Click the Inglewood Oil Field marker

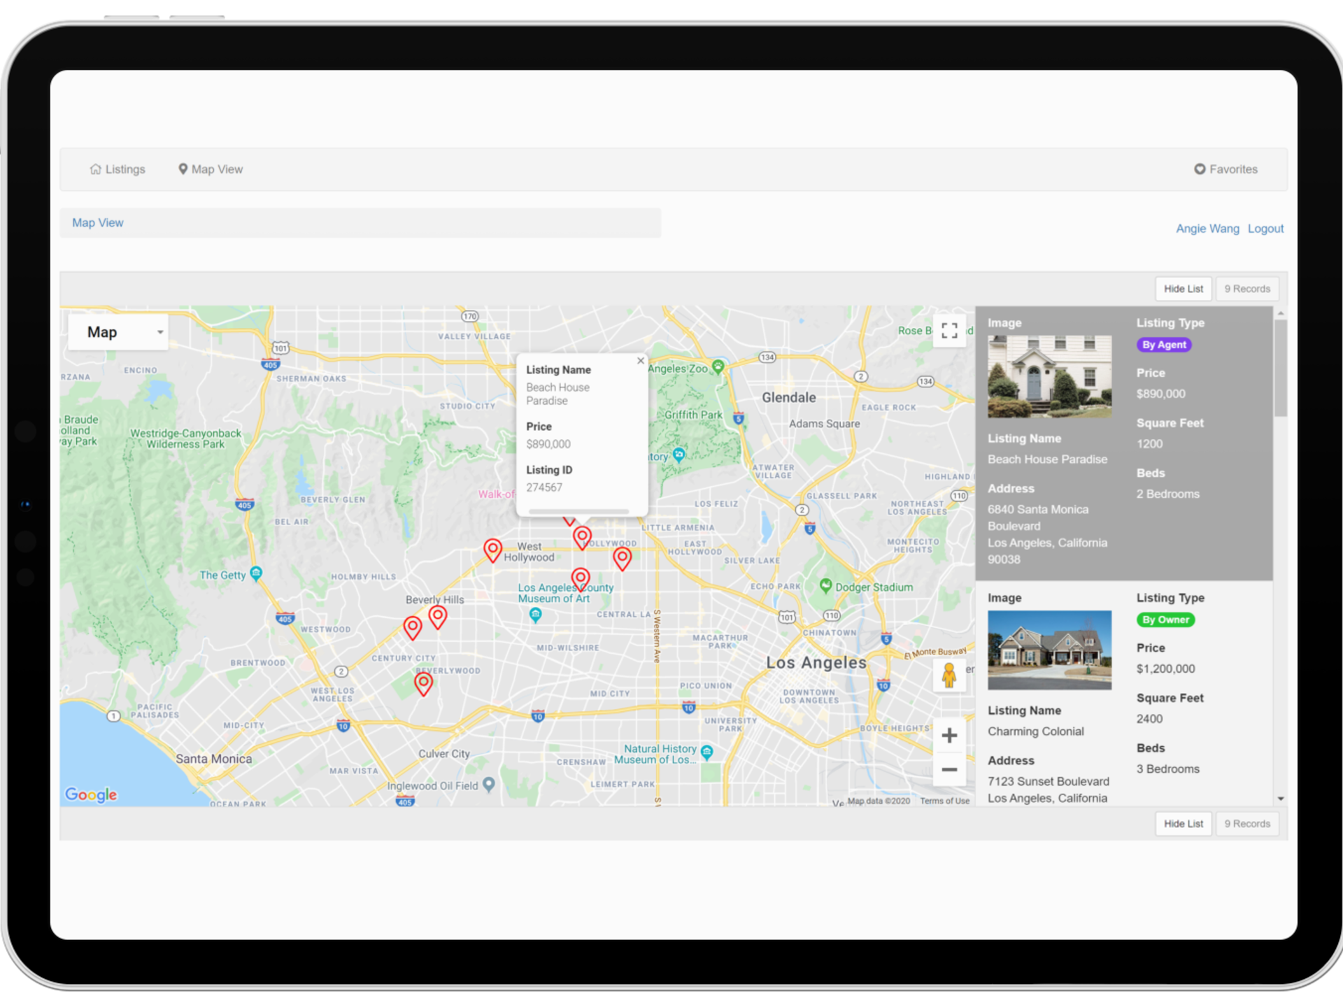click(489, 785)
